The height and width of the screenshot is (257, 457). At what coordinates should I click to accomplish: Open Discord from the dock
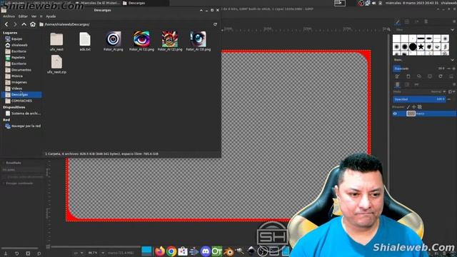point(206,251)
